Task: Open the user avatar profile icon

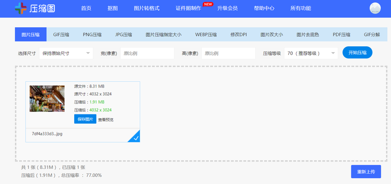Action: 375,8
